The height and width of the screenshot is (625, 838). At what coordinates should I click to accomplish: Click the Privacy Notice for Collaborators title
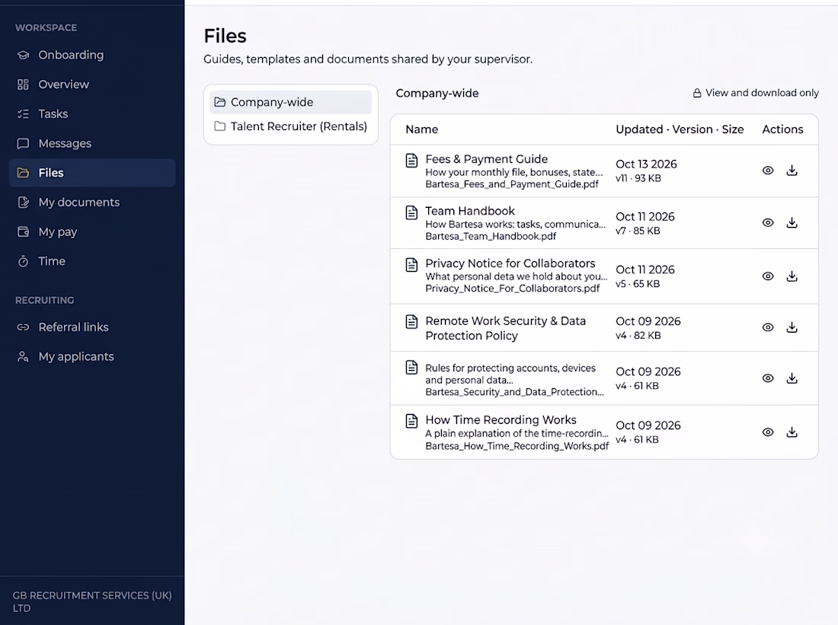(510, 263)
